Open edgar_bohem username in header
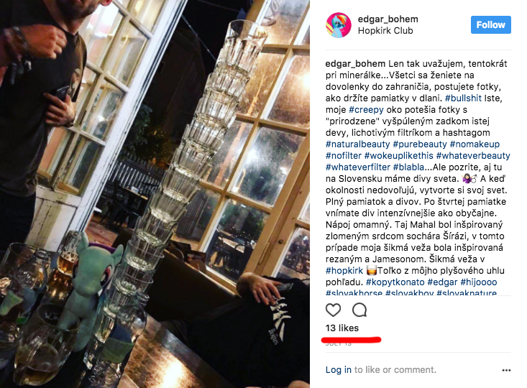Viewport: 527px width, 388px height. click(x=388, y=19)
